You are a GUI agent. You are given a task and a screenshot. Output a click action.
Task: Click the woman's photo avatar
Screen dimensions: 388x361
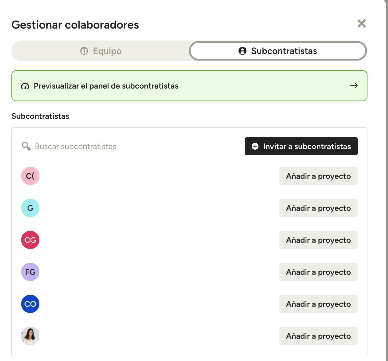[30, 336]
